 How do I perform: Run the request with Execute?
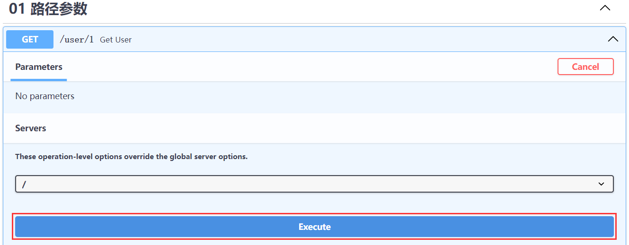tap(314, 227)
